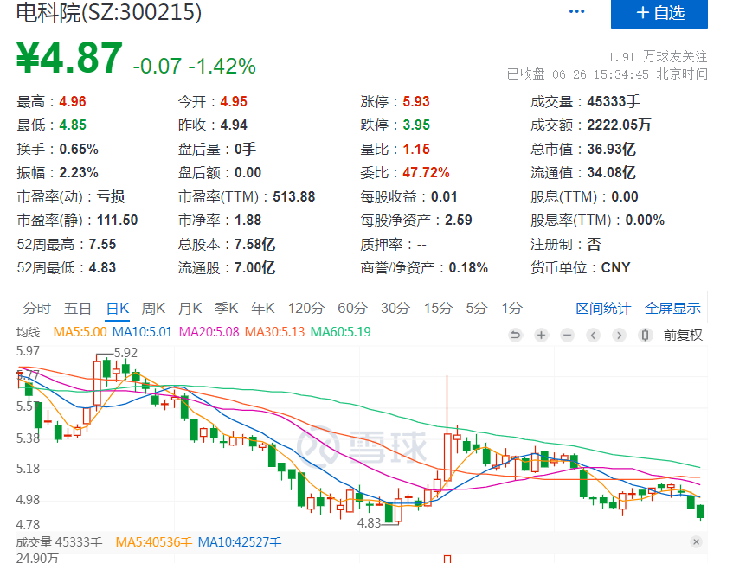Click the chart reset undo arrow icon

[515, 335]
